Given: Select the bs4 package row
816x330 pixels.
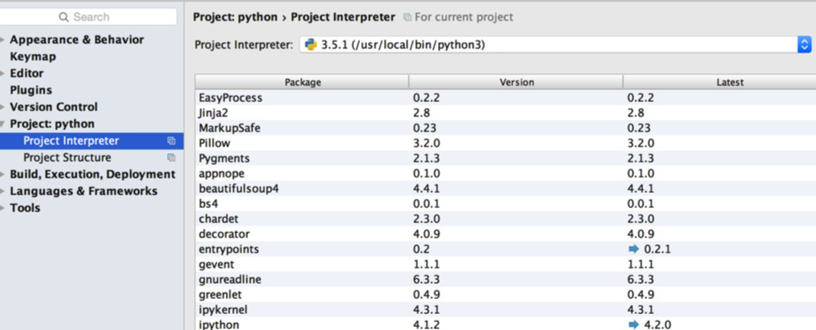Looking at the screenshot, I should pos(505,204).
